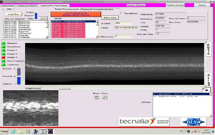Viewport: 215px width, 135px height.
Task: Enable the Ver defectos checkbox
Action: coord(121,13)
